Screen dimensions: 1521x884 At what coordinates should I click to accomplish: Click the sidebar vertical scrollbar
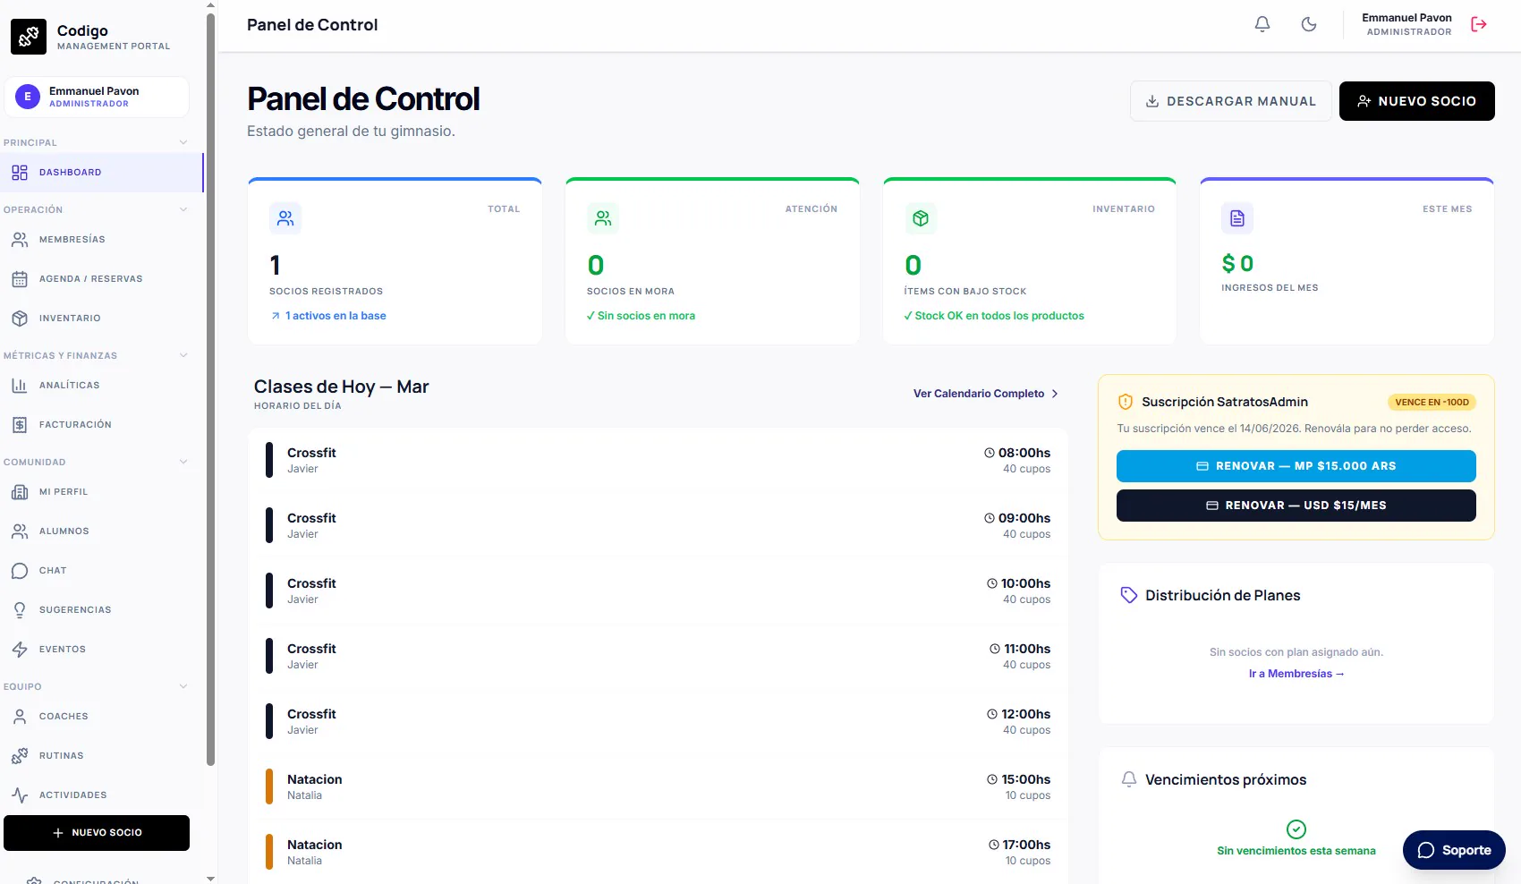point(210,389)
